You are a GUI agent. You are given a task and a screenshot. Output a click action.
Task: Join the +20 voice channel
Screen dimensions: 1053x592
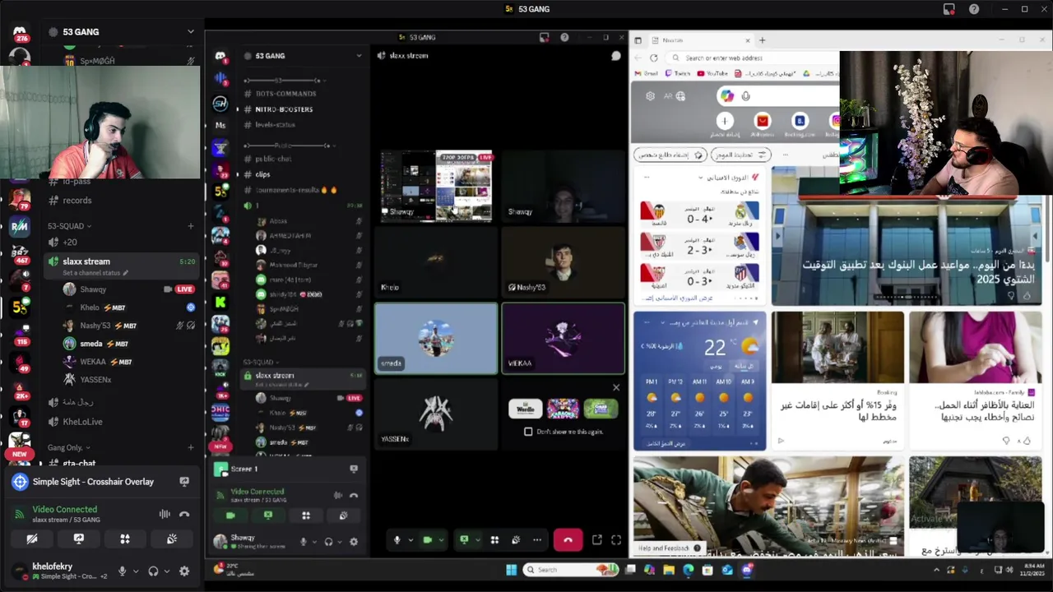coord(121,242)
